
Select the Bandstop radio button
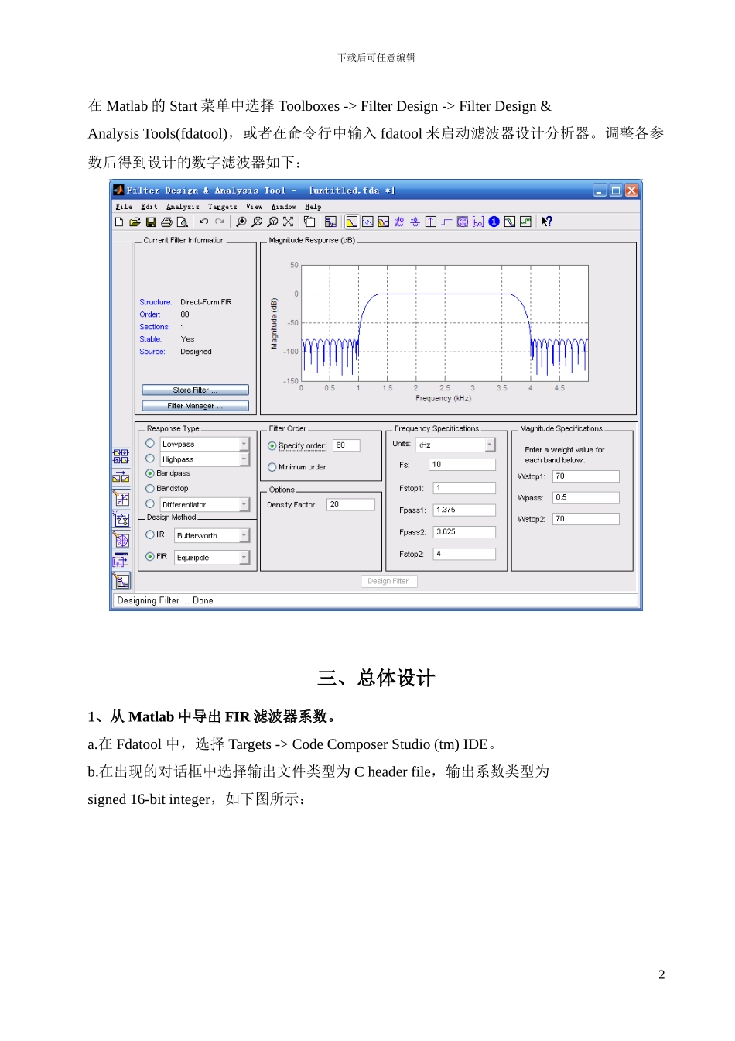coord(150,489)
